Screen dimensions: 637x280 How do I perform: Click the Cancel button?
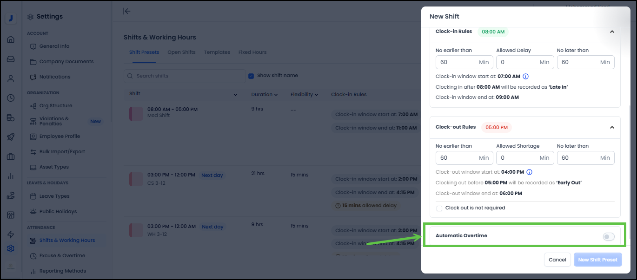tap(557, 260)
